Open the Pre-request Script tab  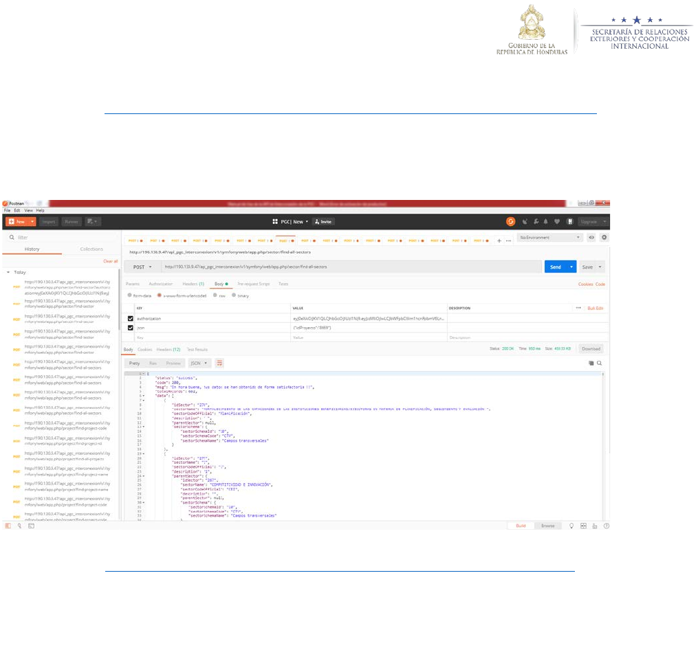pyautogui.click(x=254, y=284)
